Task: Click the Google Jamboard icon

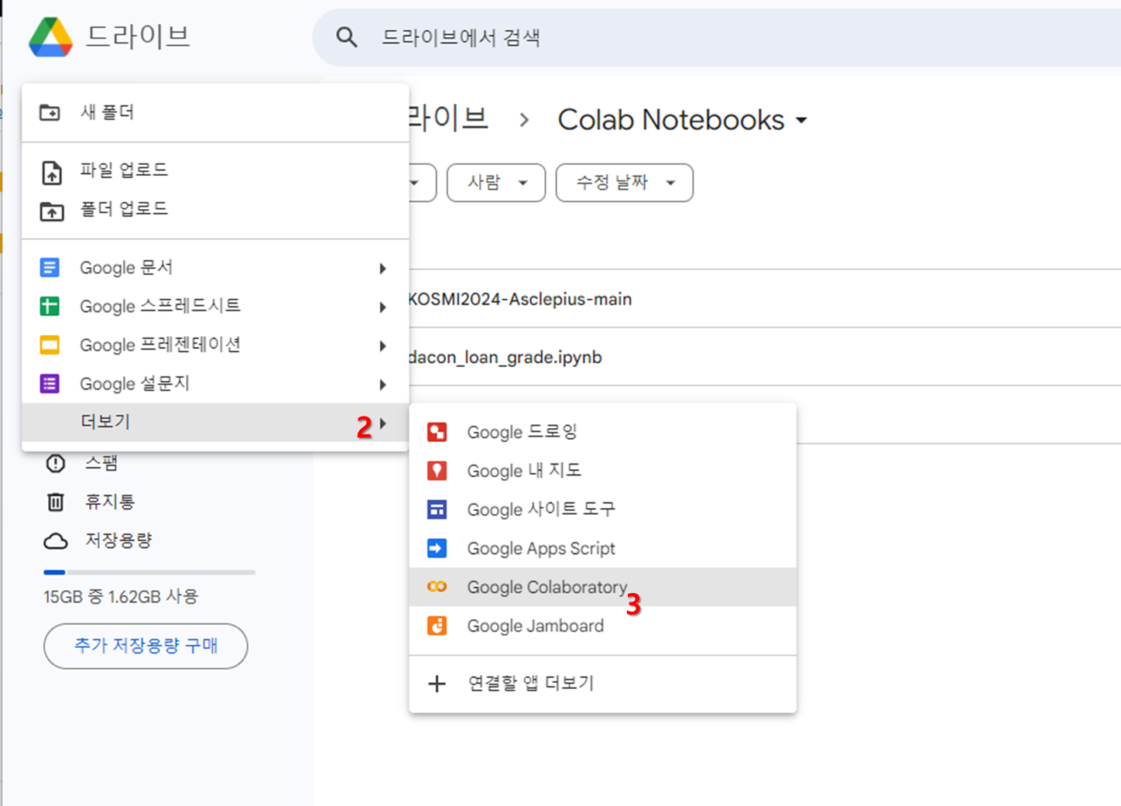Action: pos(437,626)
